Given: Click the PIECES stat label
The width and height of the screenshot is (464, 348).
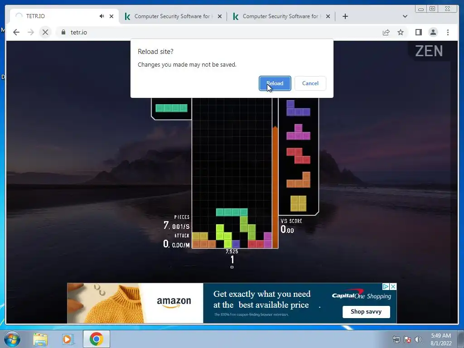Looking at the screenshot, I should click(182, 217).
